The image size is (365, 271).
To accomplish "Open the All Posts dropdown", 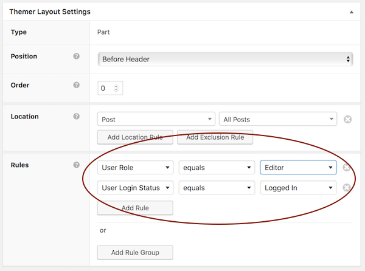I will (277, 120).
